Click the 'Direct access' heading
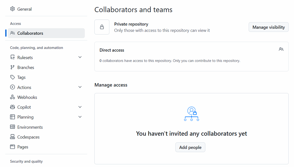This screenshot has width=294, height=167. (x=112, y=50)
